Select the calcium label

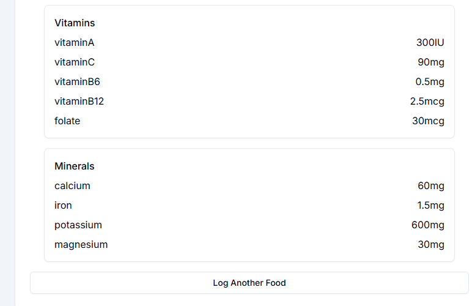pos(72,186)
